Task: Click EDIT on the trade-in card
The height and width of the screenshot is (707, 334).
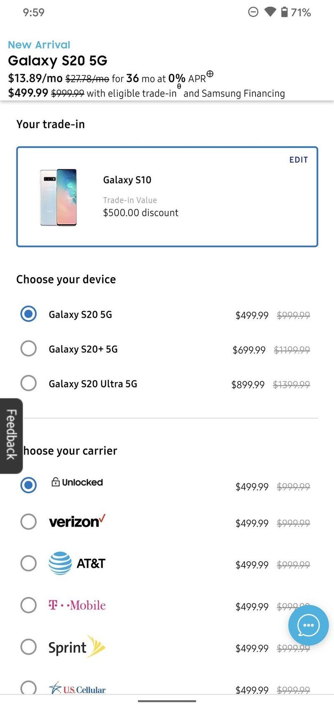Action: click(x=299, y=160)
